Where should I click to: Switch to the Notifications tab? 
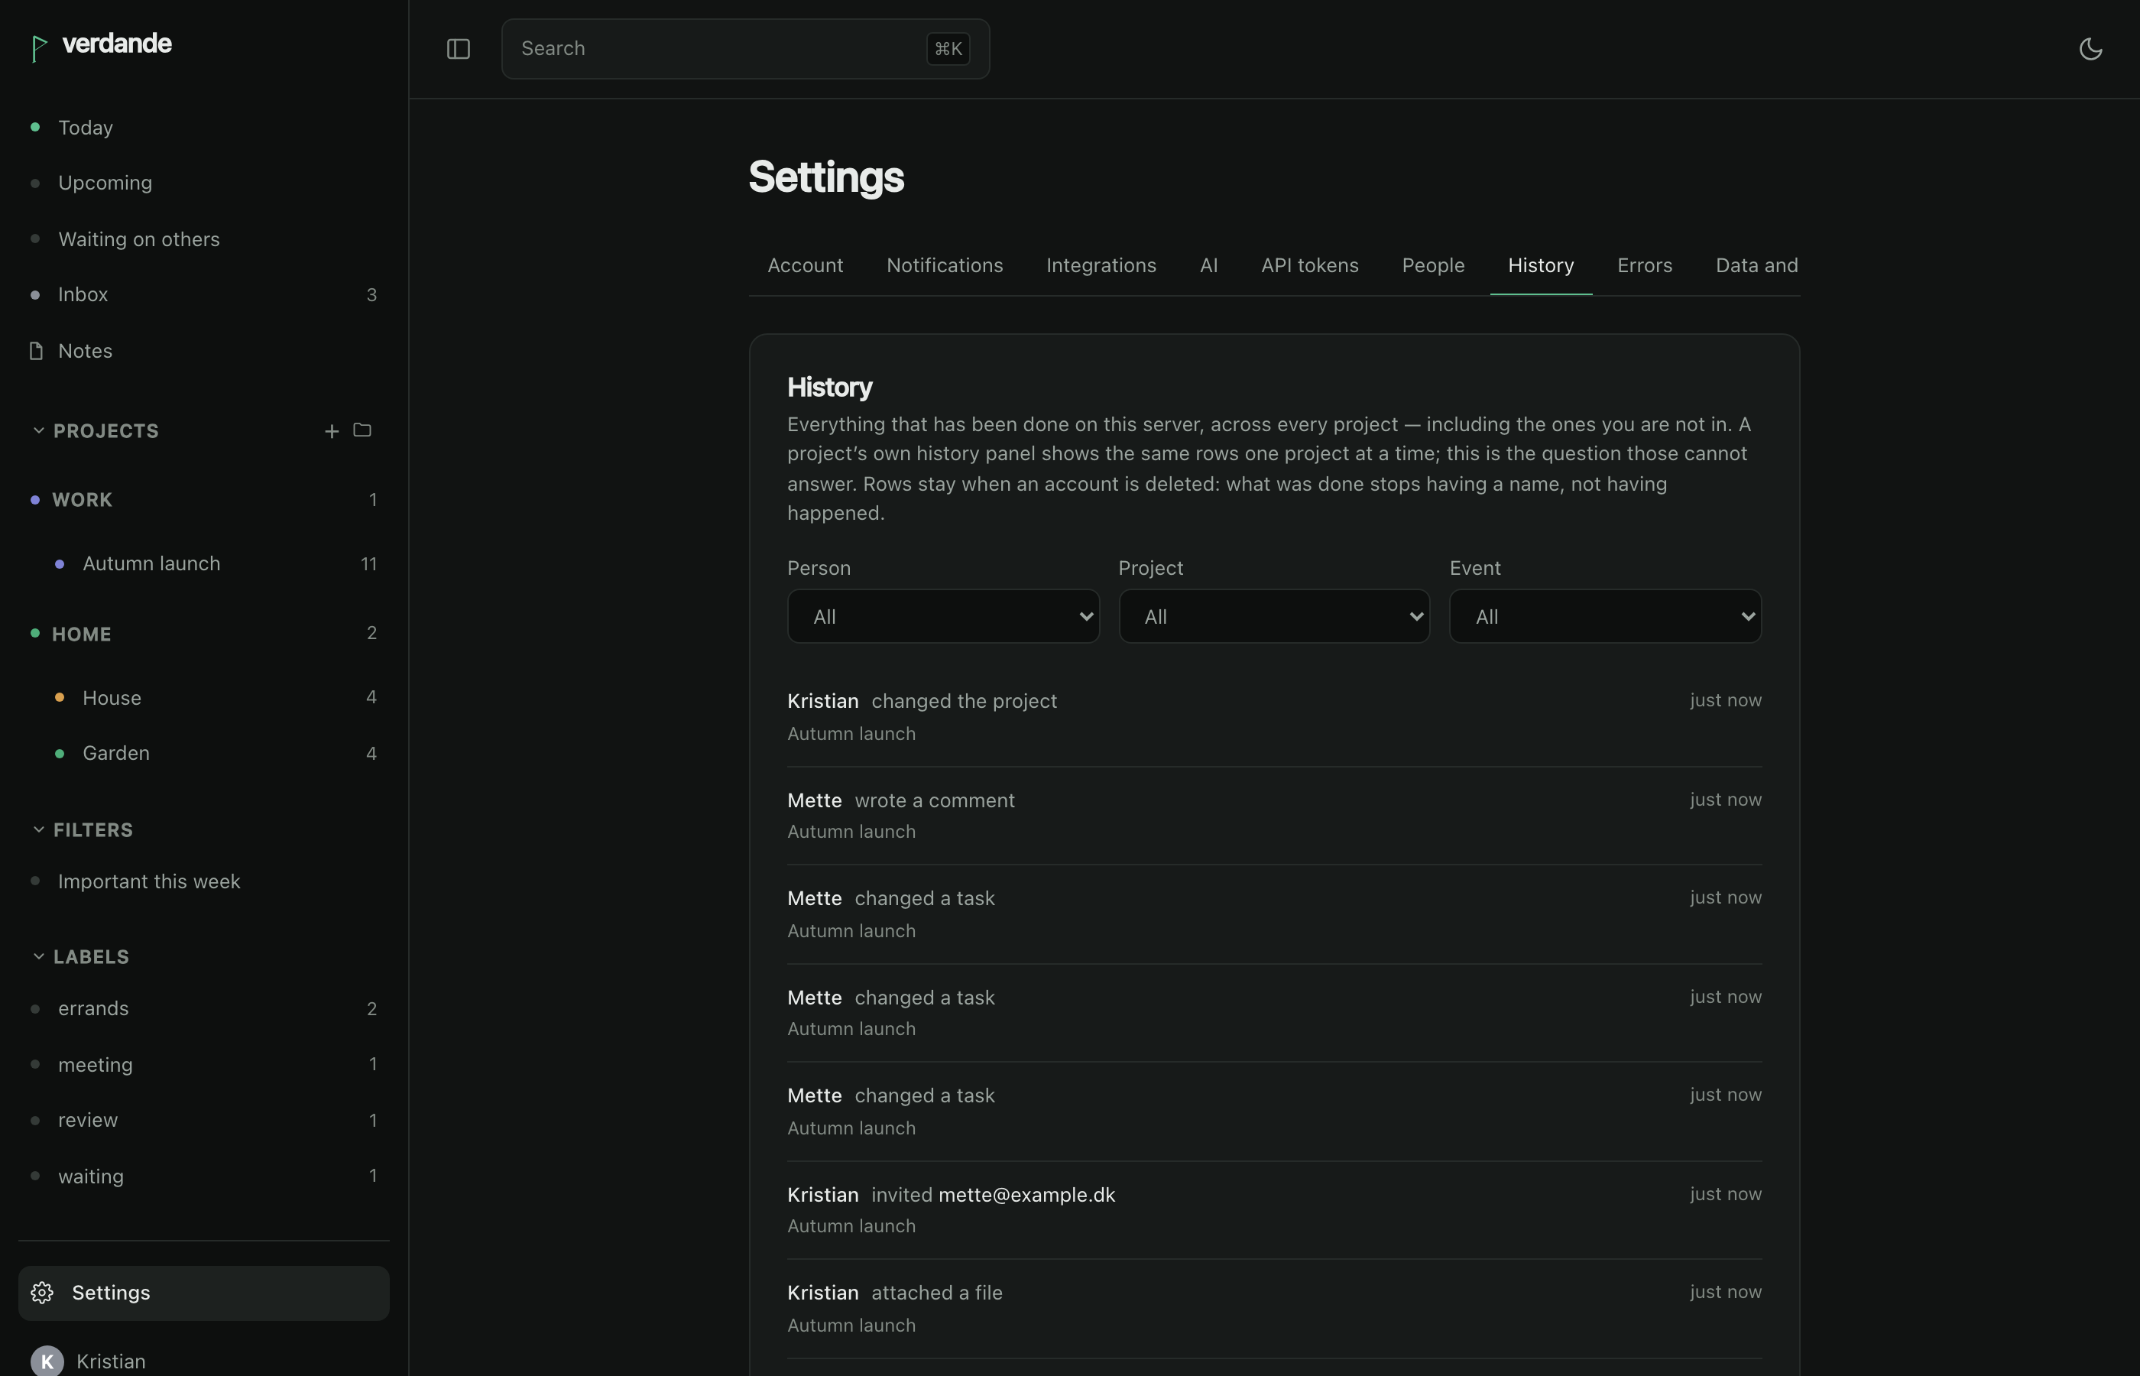point(944,265)
